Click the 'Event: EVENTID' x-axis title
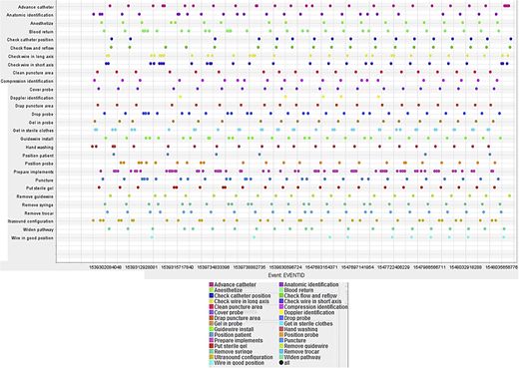Screen dimensions: 519x368 tap(286, 275)
